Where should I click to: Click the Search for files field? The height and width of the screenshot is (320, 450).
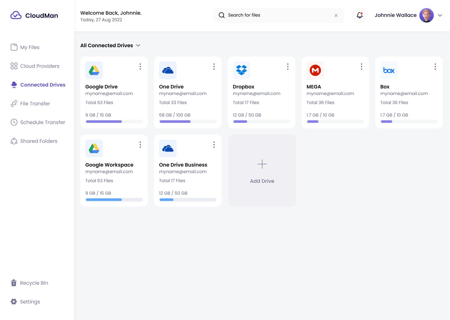pyautogui.click(x=278, y=15)
